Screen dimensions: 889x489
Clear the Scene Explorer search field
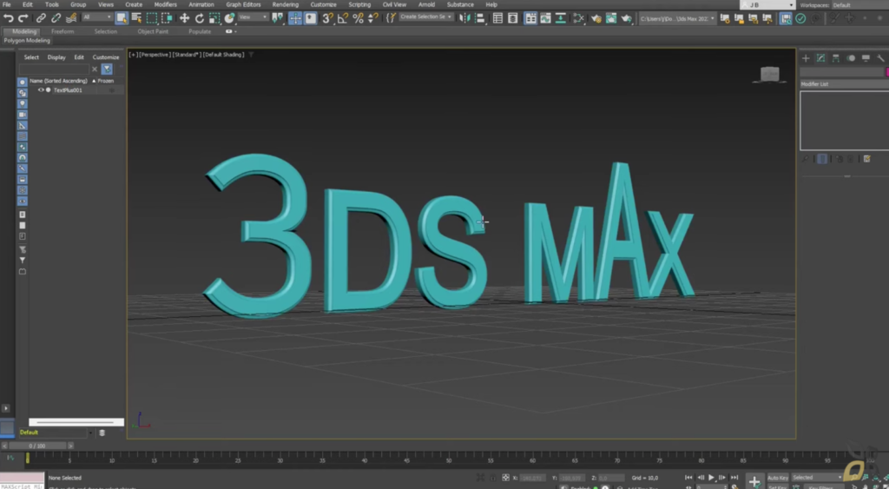pos(94,69)
